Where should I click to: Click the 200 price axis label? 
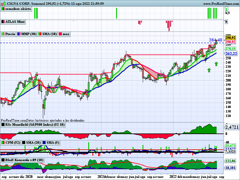(x=228, y=80)
